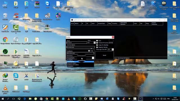The width and height of the screenshot is (180, 101).
Task: Click Install Date column header
Action: coord(102,24)
